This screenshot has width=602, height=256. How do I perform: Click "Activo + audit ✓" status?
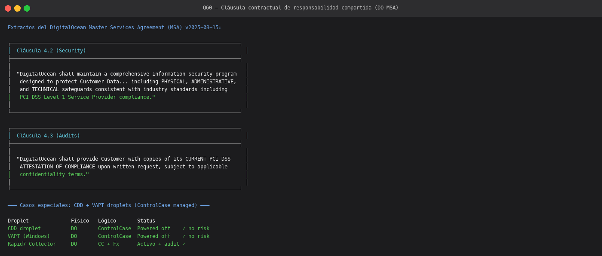[x=161, y=244]
